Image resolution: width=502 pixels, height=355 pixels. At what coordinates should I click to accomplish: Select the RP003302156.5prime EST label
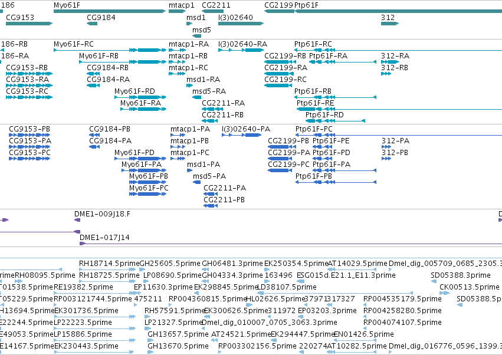257,346
